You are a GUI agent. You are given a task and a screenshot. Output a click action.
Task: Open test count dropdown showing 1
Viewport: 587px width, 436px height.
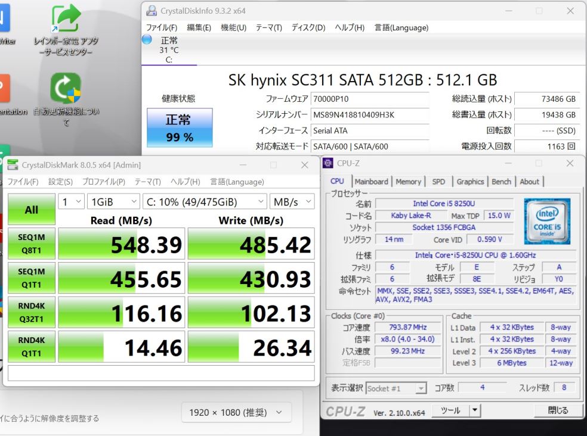pos(71,202)
